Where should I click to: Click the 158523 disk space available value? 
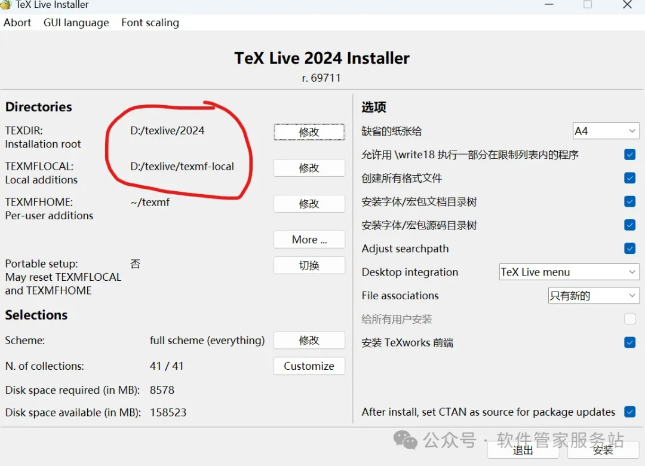pos(168,412)
